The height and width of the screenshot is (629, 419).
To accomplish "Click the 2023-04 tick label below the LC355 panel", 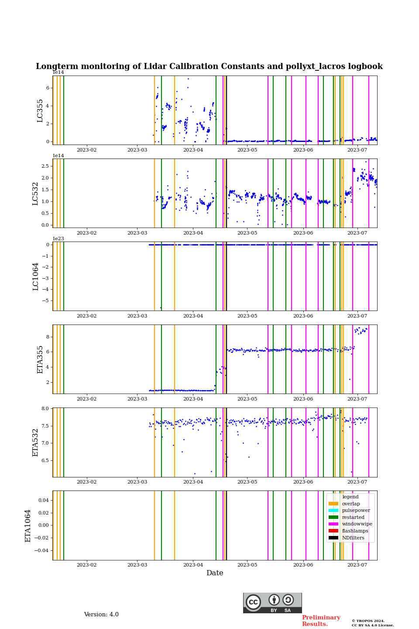I will 193,150.
